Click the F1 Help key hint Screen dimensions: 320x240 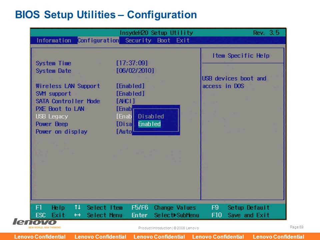50,208
